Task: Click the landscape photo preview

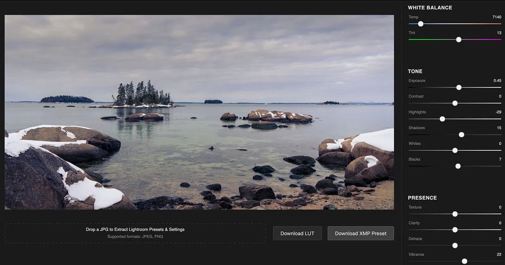Action: pyautogui.click(x=199, y=112)
